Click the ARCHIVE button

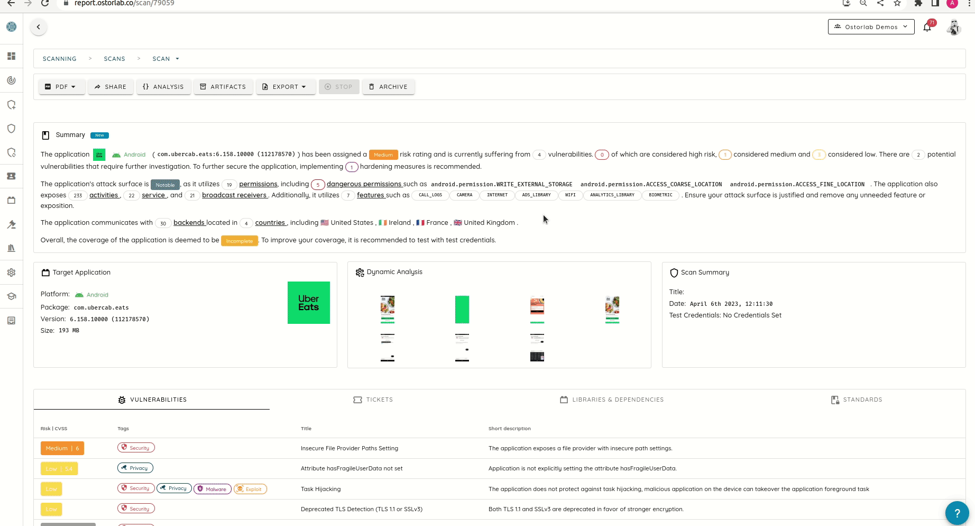[389, 87]
